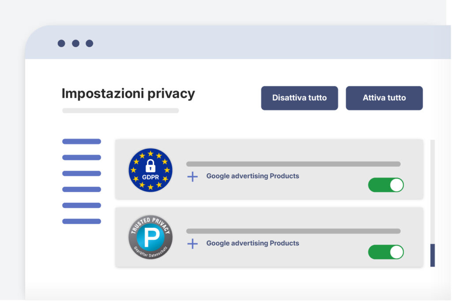Screen dimensions: 452x301
Task: Expand the plus icon in the Trusted Privacy card
Action: [192, 244]
